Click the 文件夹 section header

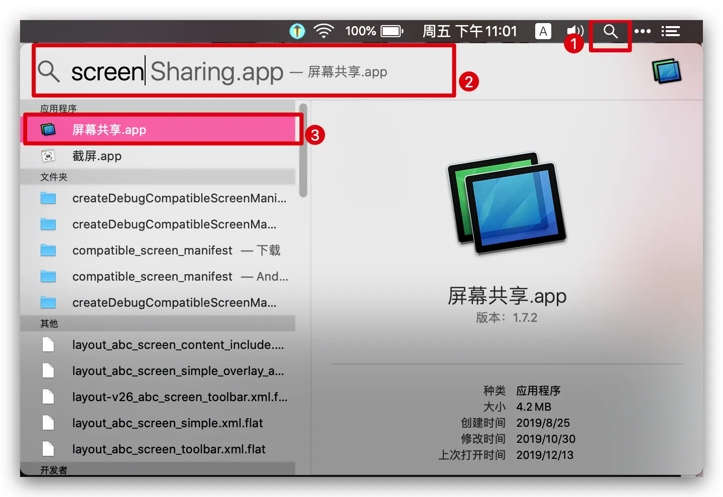(158, 177)
